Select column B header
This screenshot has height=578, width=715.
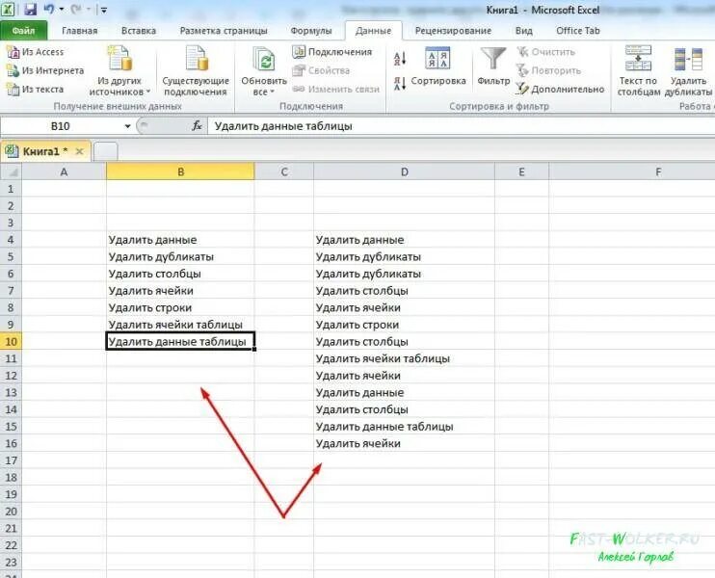pos(180,171)
